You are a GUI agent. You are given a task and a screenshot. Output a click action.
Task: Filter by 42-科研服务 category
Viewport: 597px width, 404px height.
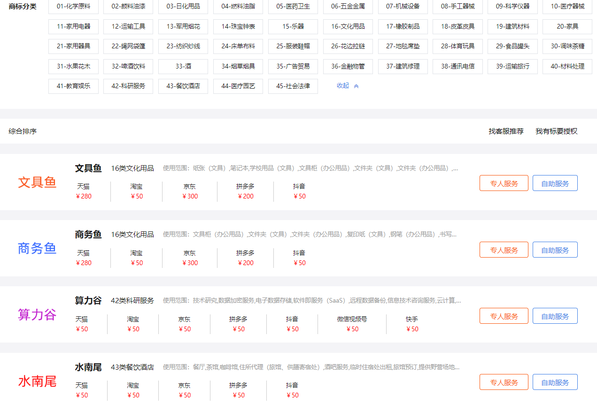(128, 86)
